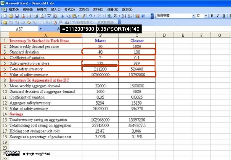Select cell with value 102968000
The image size is (231, 160).
coord(100,120)
